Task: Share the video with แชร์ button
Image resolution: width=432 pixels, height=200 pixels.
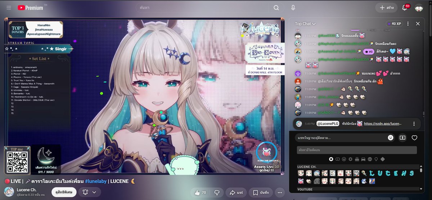Action: pos(236,192)
